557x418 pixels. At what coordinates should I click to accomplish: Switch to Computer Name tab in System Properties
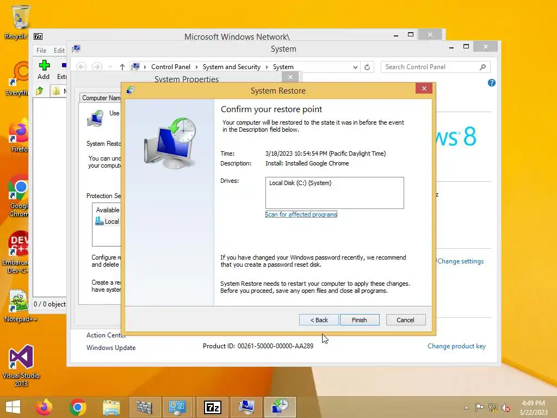(x=101, y=98)
